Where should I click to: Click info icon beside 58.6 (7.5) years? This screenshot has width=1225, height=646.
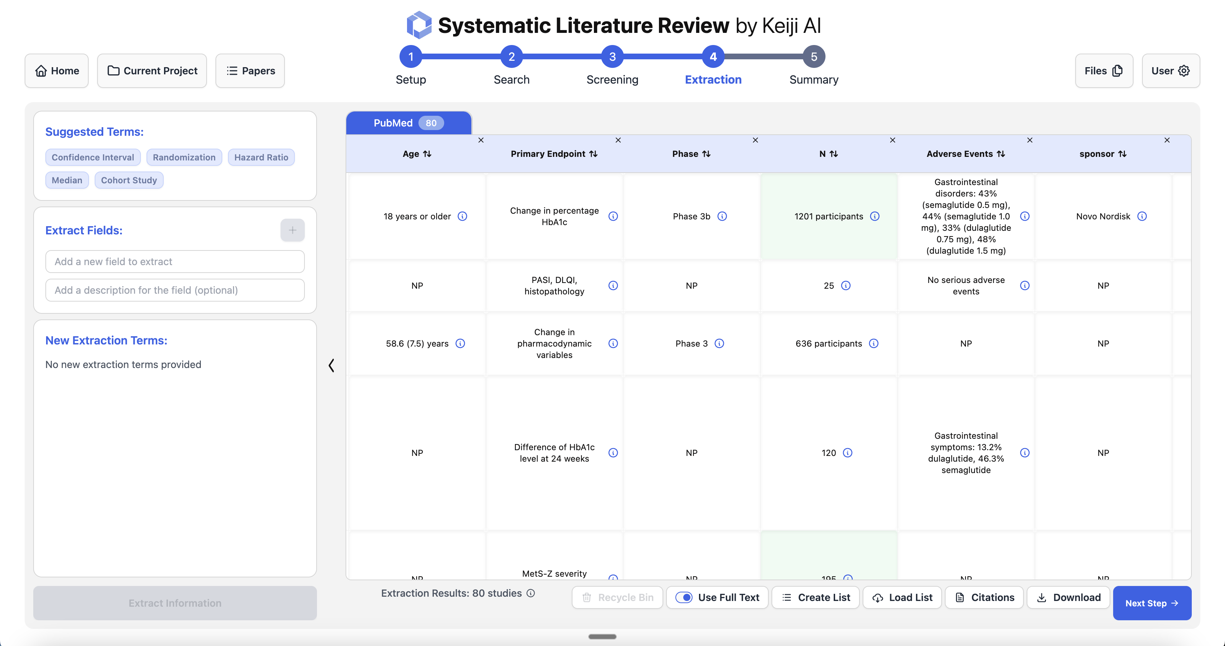pos(460,343)
